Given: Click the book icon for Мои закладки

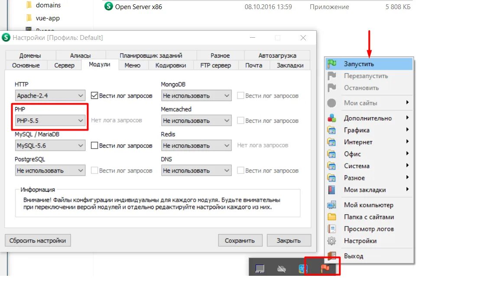Looking at the screenshot, I should tap(332, 190).
